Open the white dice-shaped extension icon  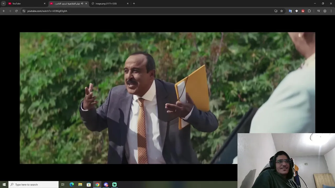(x=297, y=11)
